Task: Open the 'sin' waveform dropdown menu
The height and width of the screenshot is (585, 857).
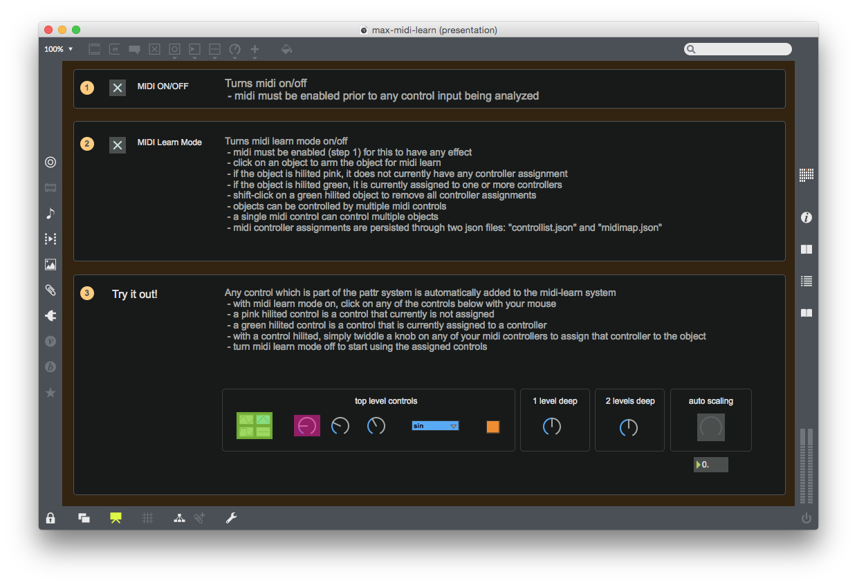Action: point(435,426)
